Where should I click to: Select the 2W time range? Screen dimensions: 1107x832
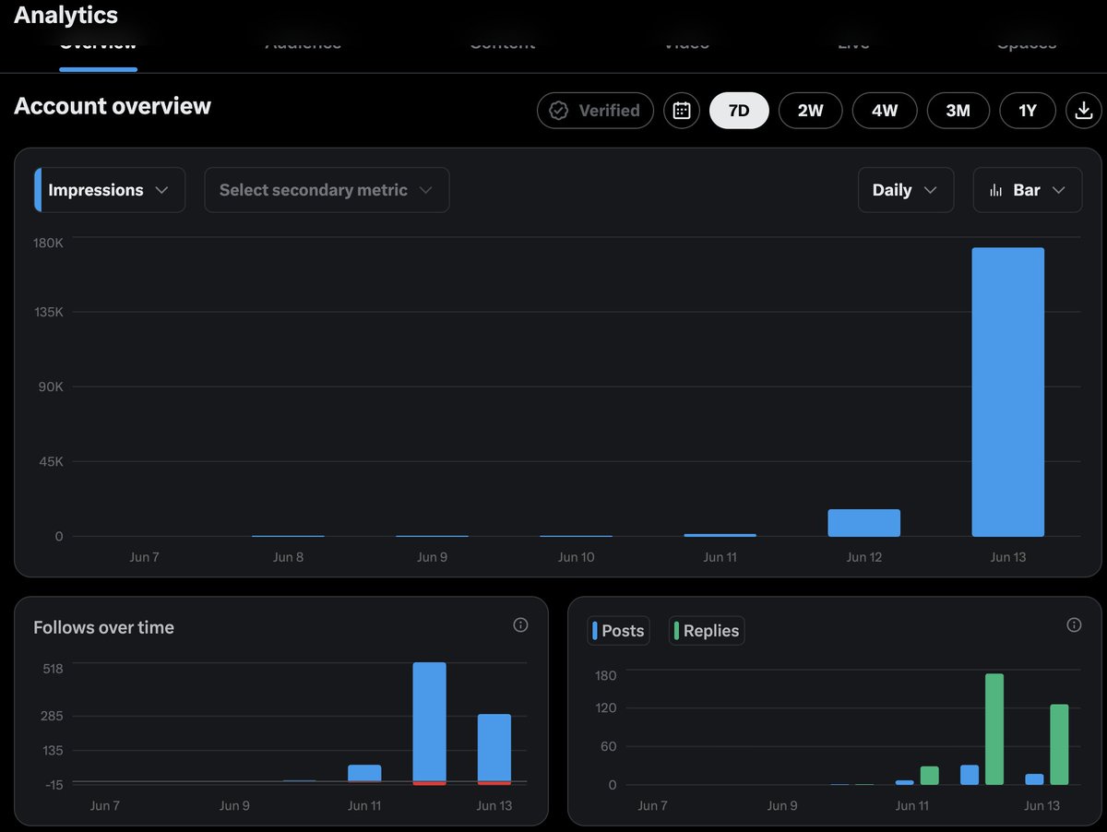tap(810, 111)
